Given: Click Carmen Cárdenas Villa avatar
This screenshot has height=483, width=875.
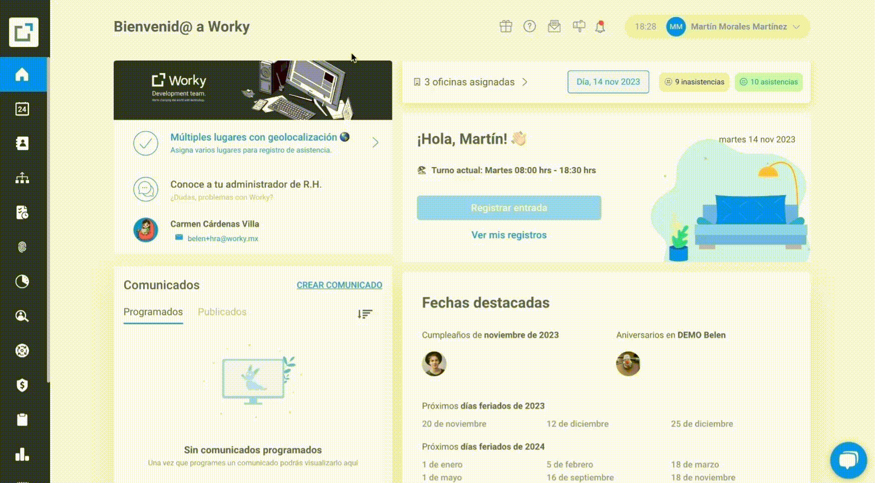Looking at the screenshot, I should pos(146,230).
